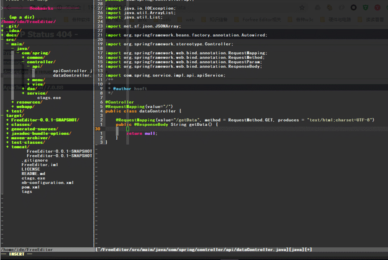Click the black ring extension icon in the browser

pyautogui.click(x=354, y=8)
